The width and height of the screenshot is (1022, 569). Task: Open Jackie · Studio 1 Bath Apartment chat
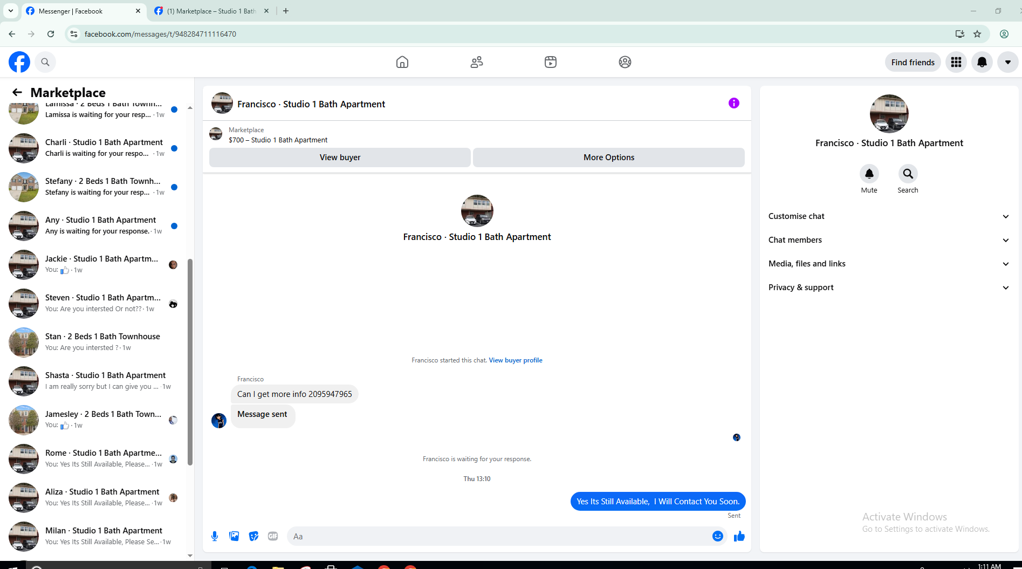[94, 264]
